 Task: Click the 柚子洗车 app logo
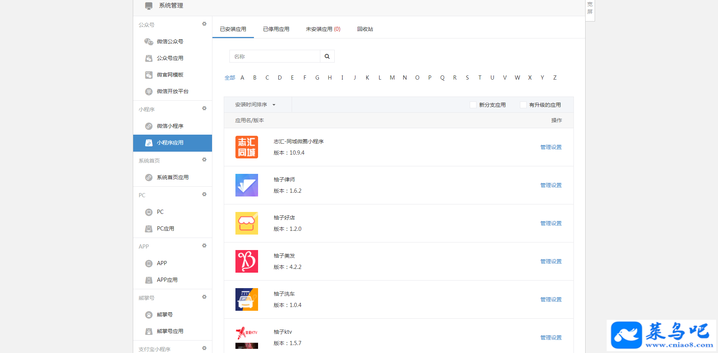click(x=247, y=299)
